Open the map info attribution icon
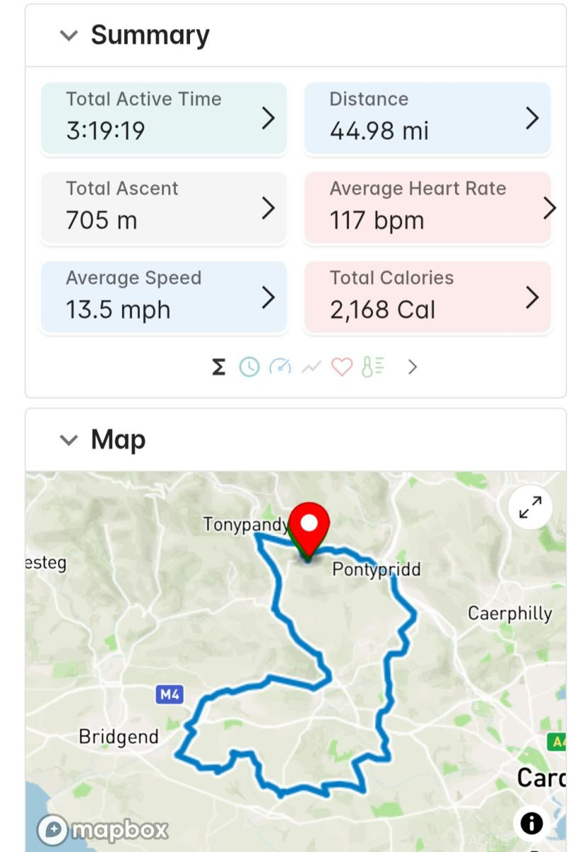This screenshot has height=852, width=585. pos(531,823)
